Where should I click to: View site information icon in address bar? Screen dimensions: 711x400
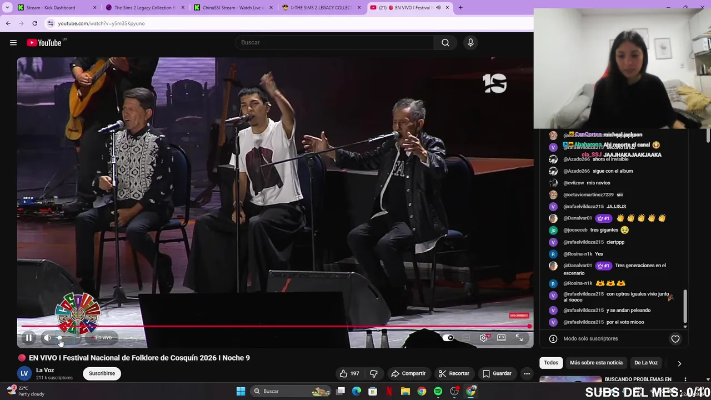[51, 23]
